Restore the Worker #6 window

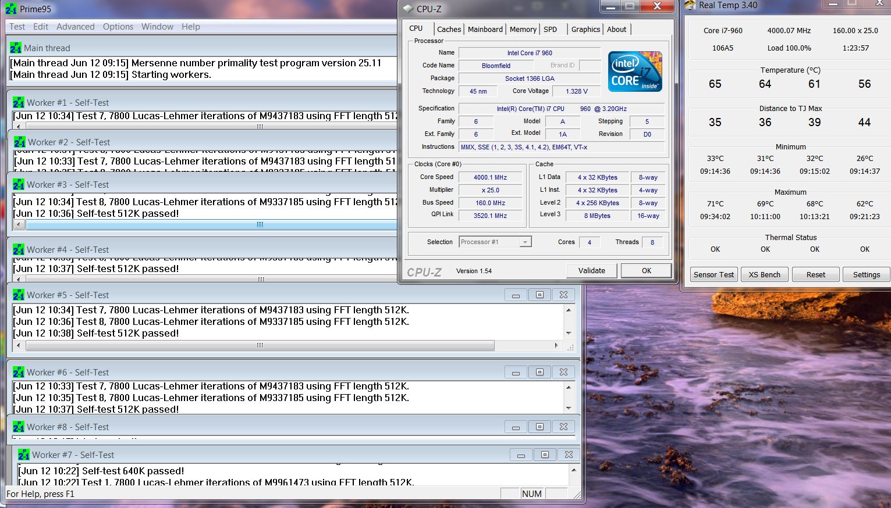[539, 372]
